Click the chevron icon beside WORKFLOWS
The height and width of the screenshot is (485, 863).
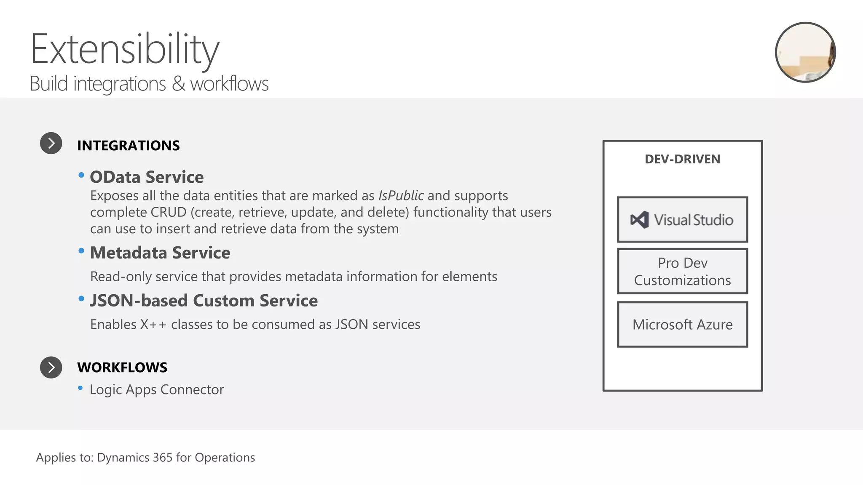click(51, 367)
